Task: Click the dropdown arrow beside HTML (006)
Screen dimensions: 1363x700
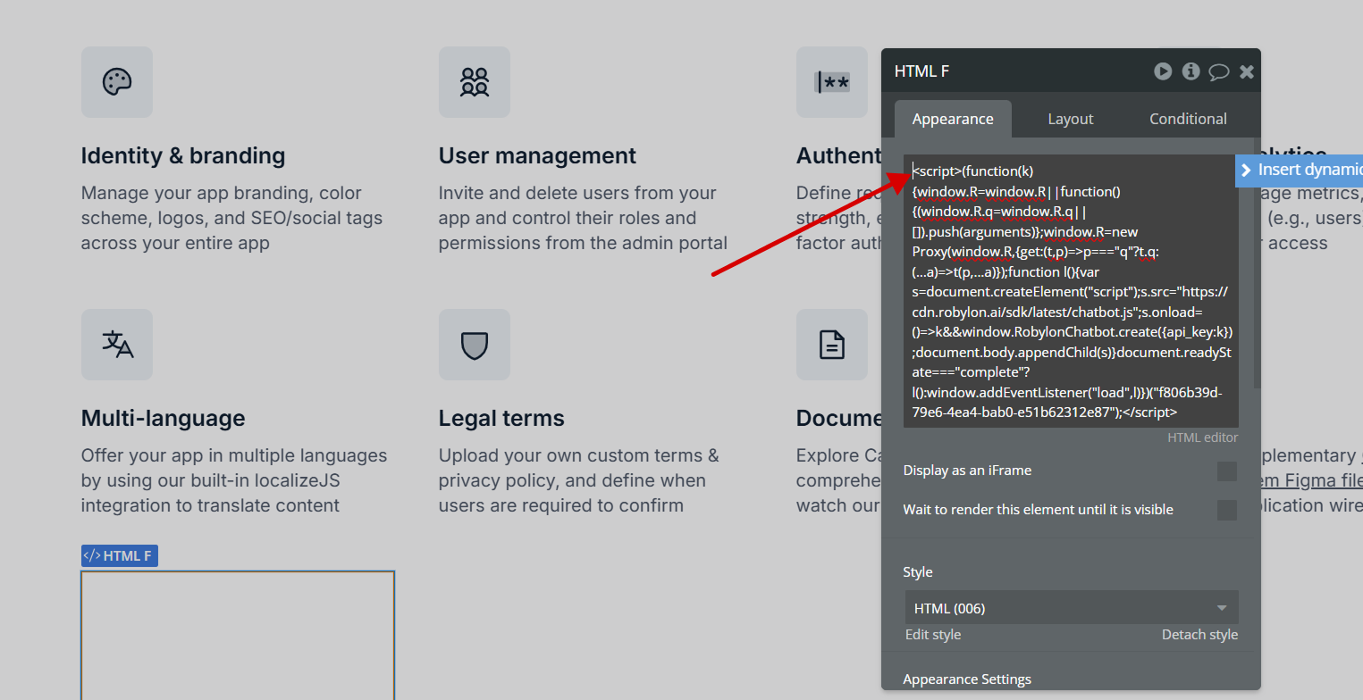Action: tap(1222, 607)
